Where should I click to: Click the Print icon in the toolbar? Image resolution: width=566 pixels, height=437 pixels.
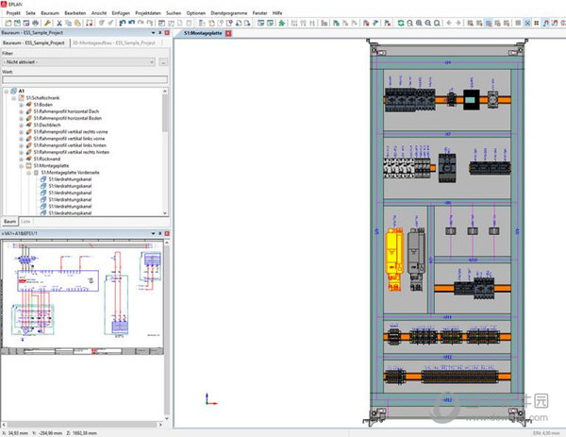34,22
